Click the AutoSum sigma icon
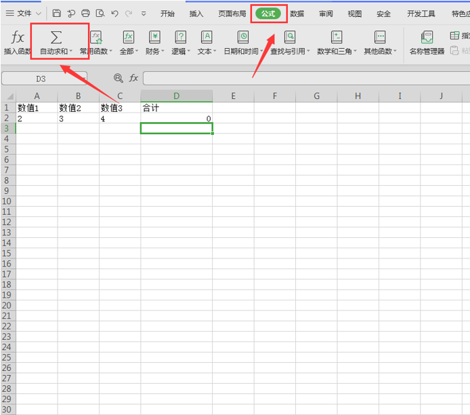The width and height of the screenshot is (470, 415). pyautogui.click(x=56, y=37)
